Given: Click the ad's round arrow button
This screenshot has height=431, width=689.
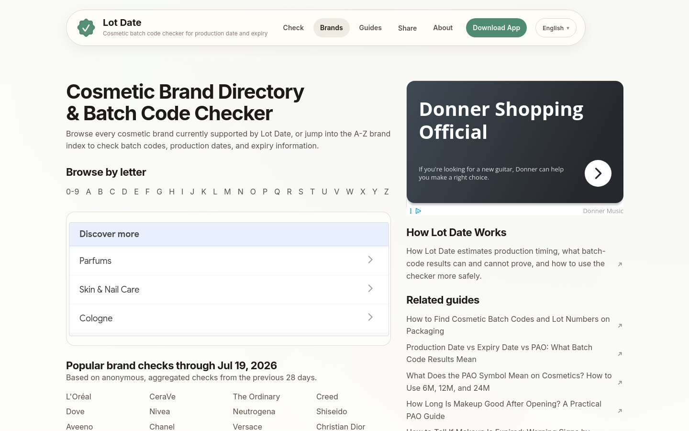Looking at the screenshot, I should pyautogui.click(x=598, y=173).
